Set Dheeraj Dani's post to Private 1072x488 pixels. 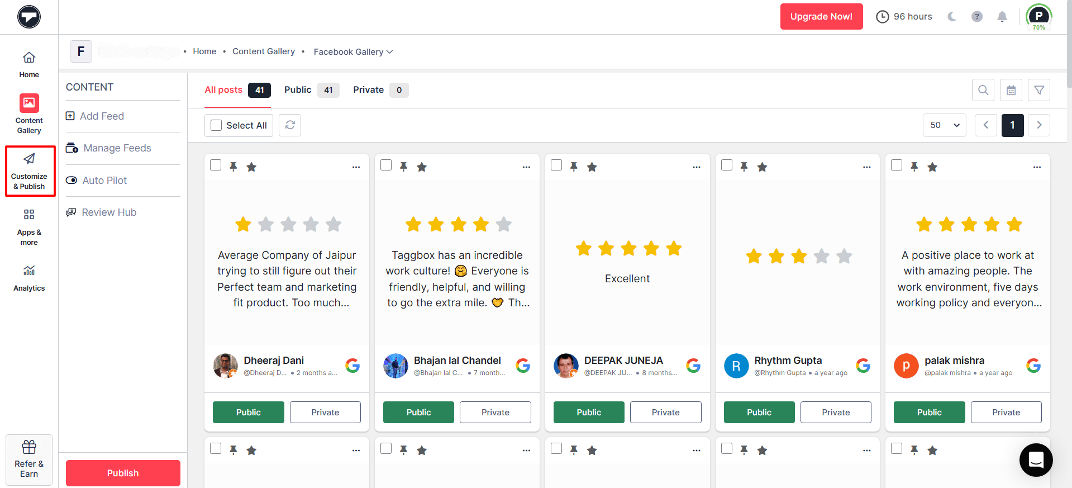coord(325,413)
